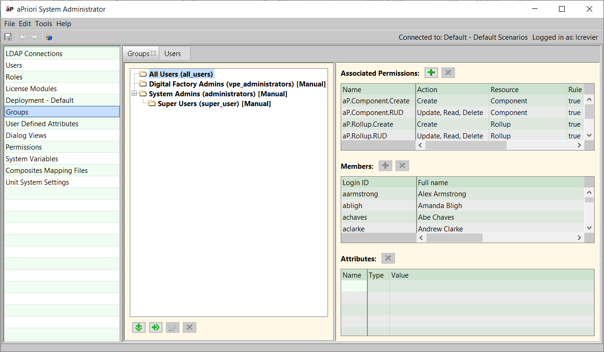Click the green plus with down arrow
The width and height of the screenshot is (604, 352).
pyautogui.click(x=139, y=328)
